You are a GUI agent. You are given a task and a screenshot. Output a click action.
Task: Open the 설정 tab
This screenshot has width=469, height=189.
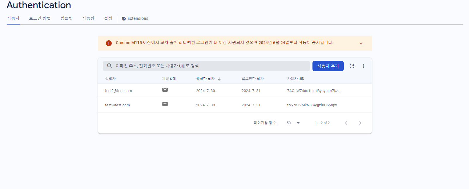pos(108,18)
